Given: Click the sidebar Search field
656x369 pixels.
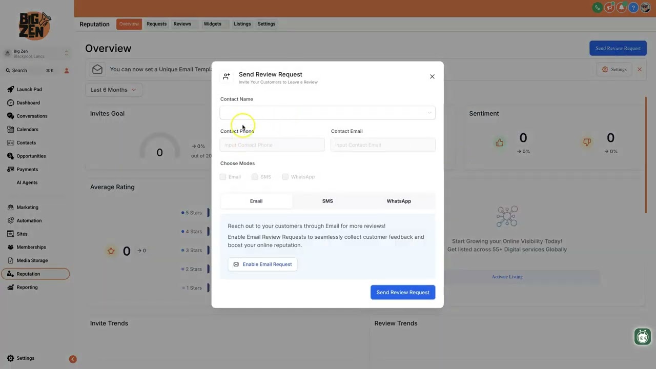Looking at the screenshot, I should pyautogui.click(x=31, y=71).
